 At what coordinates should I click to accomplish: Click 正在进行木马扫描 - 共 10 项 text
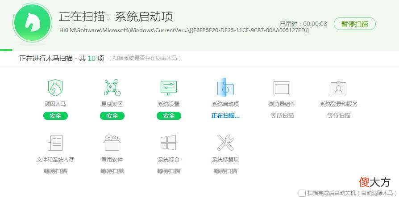[62, 59]
